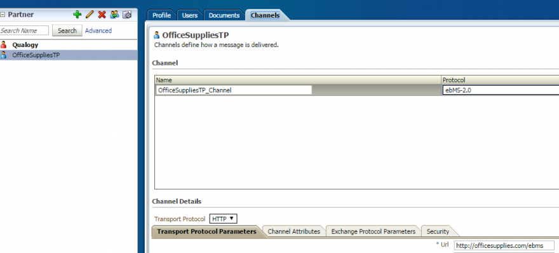Click the pencil Edit partner icon

point(90,14)
